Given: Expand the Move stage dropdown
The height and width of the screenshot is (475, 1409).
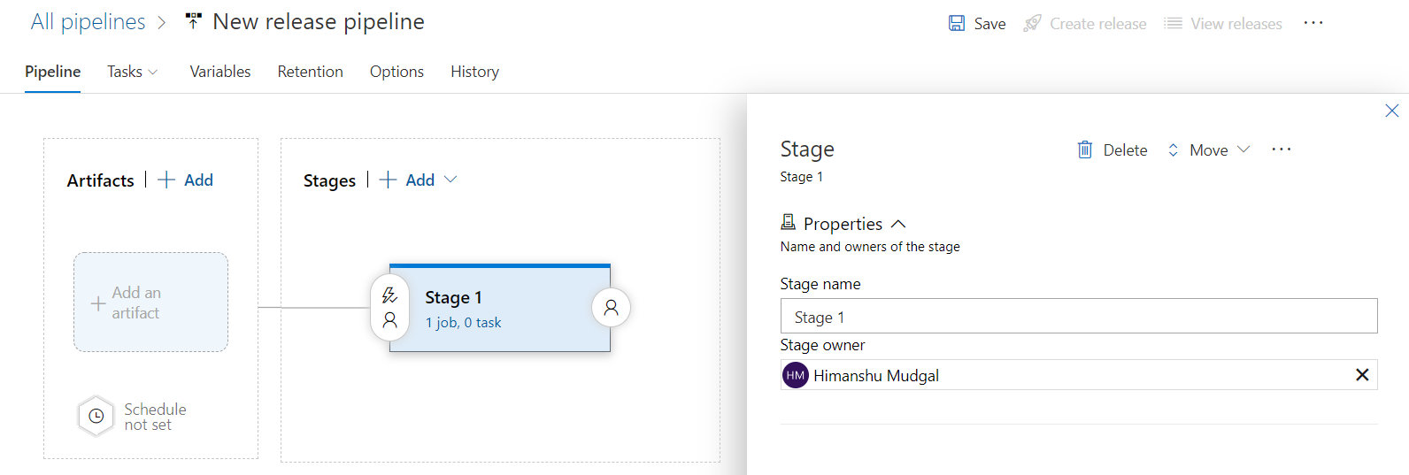Looking at the screenshot, I should click(x=1243, y=149).
